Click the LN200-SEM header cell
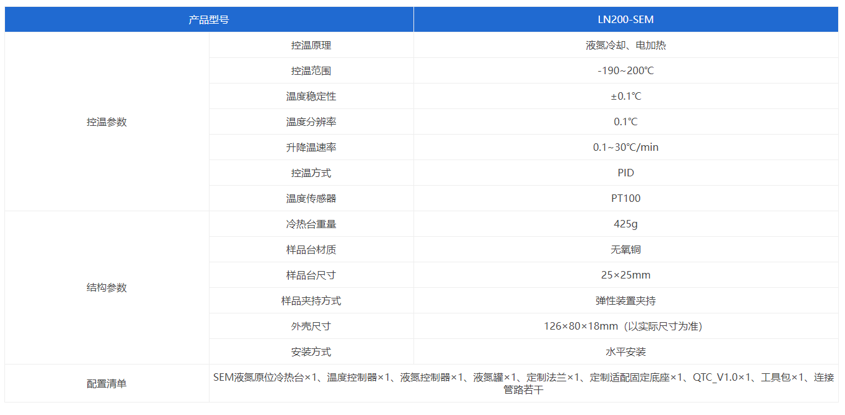The width and height of the screenshot is (845, 415). pos(625,19)
